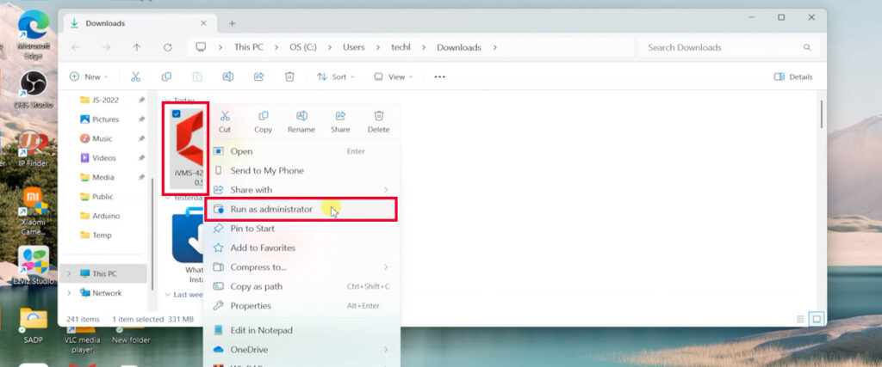
Task: Go up one folder level with Up arrow
Action: tap(137, 47)
